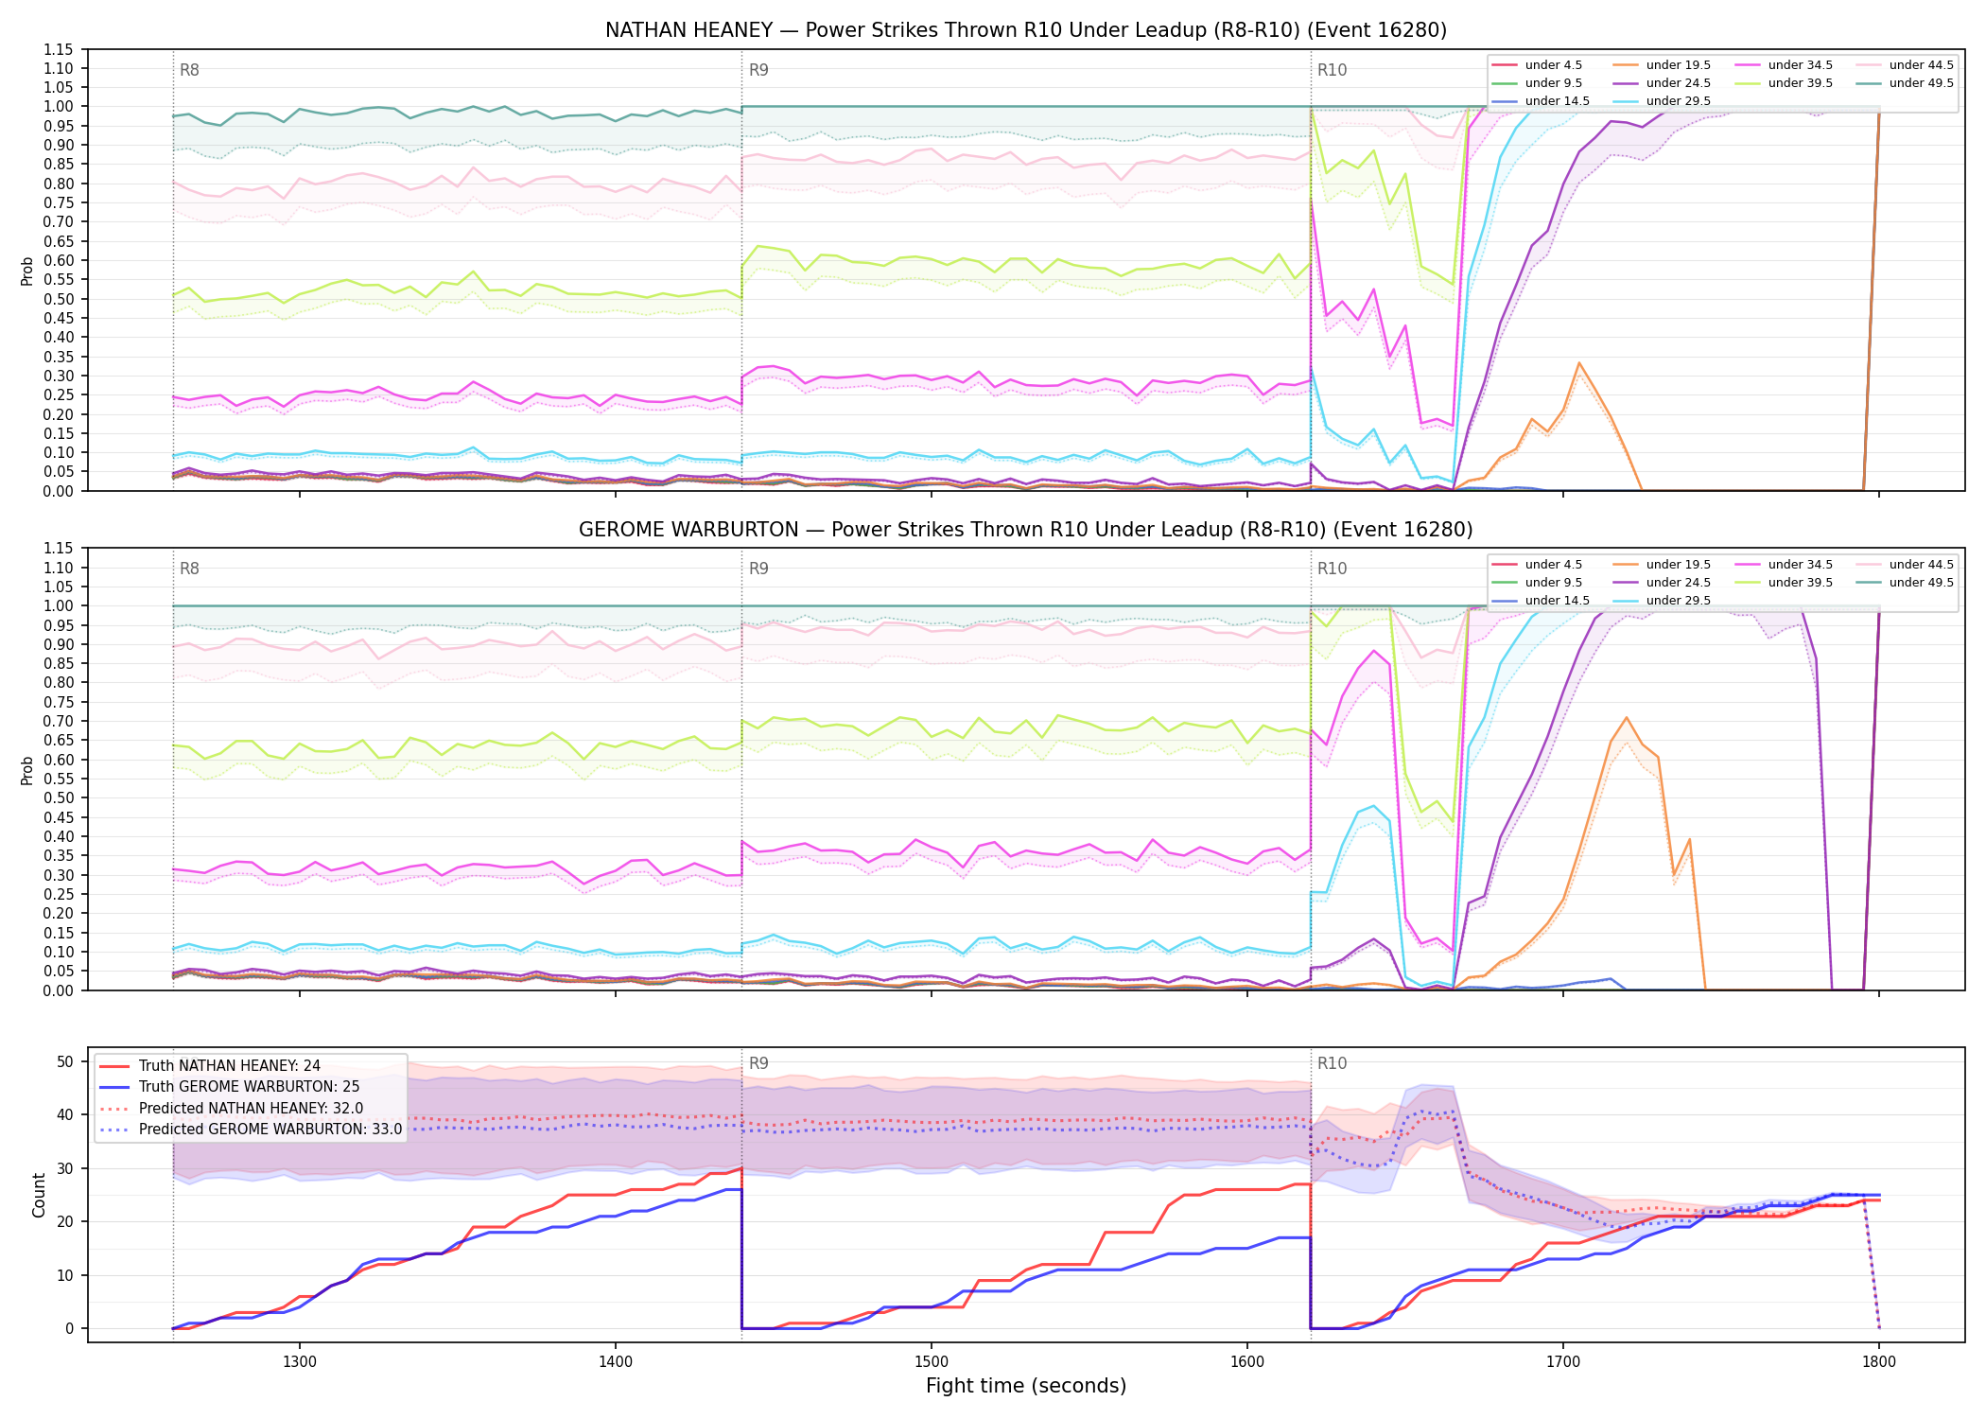Screen dimensions: 1986x1419
Task: Click the 'Prob' axis label on Warburton chart
Action: [x=27, y=770]
